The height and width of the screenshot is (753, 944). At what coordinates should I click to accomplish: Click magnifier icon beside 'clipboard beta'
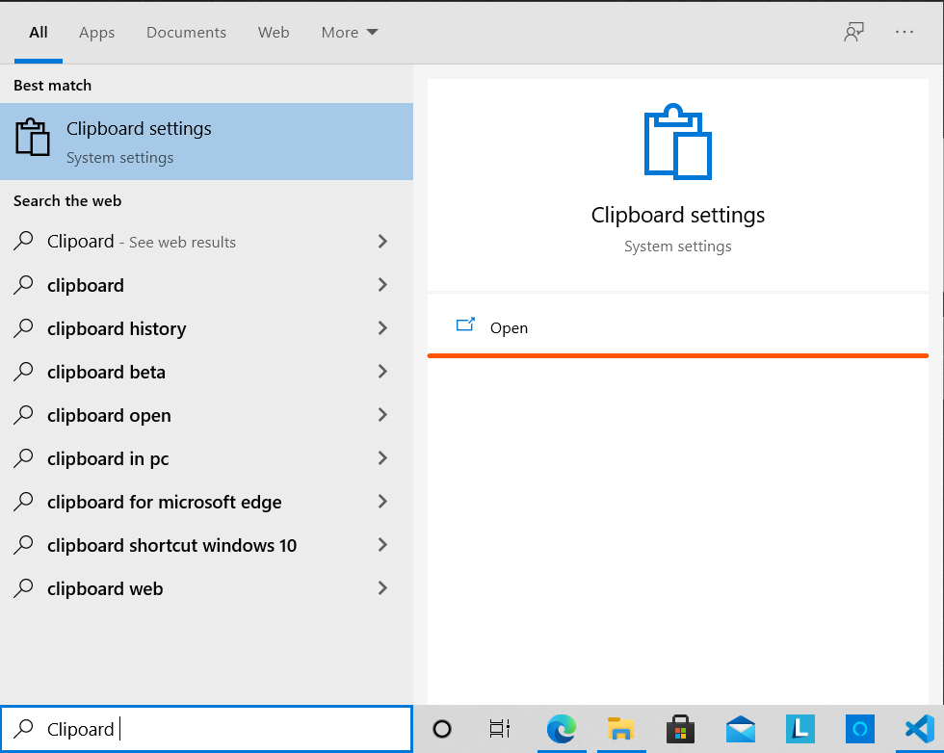(x=23, y=372)
